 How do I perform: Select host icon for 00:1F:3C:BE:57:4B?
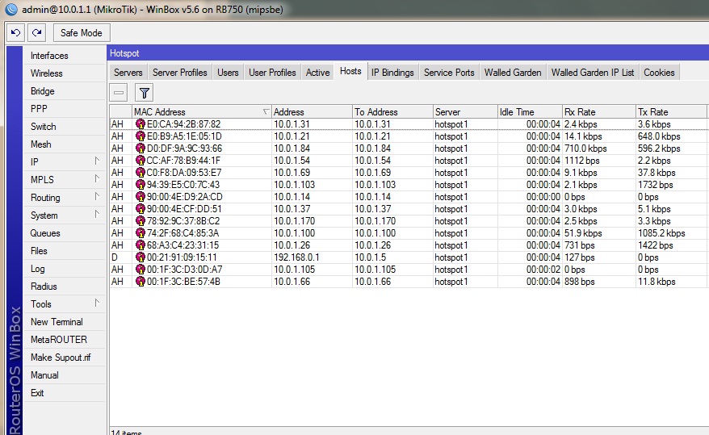coord(141,282)
